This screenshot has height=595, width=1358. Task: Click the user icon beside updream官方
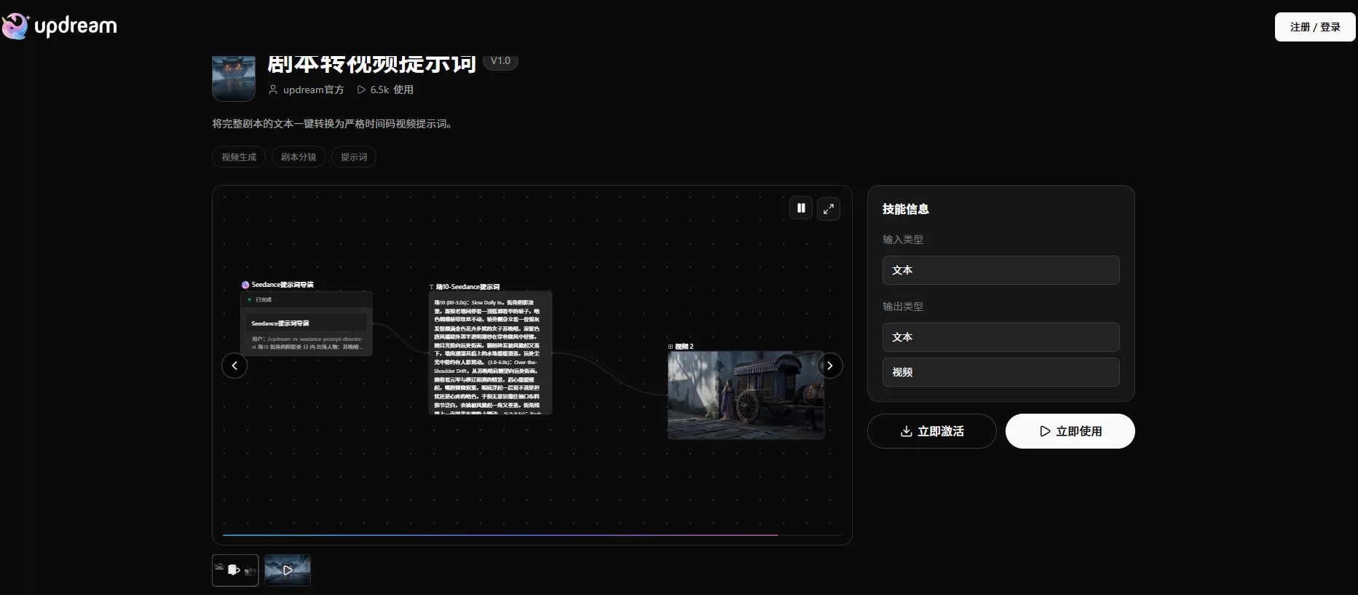(x=273, y=90)
